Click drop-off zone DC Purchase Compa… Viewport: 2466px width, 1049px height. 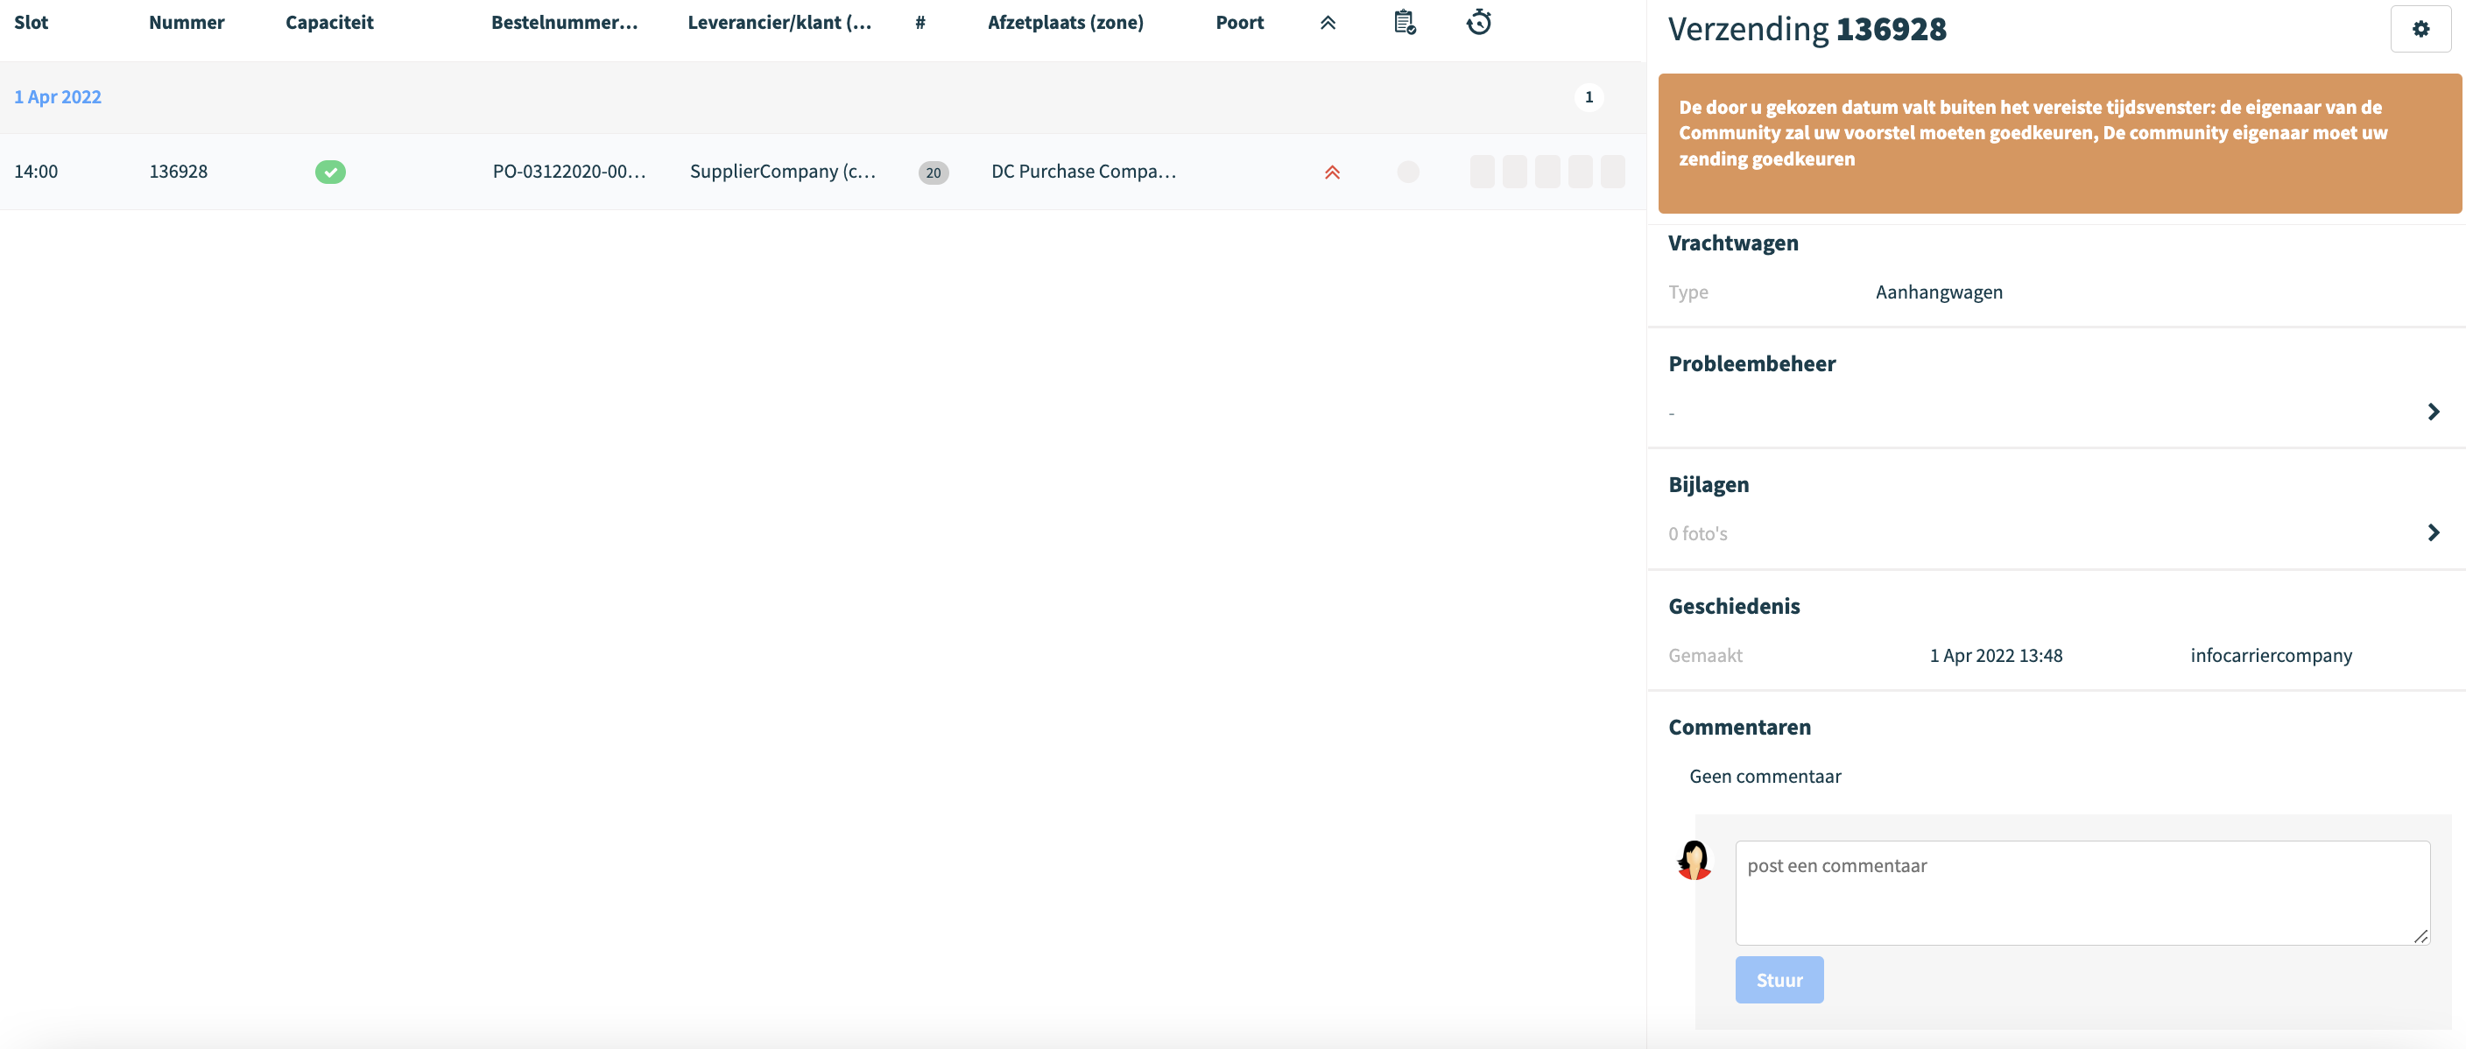pos(1083,172)
